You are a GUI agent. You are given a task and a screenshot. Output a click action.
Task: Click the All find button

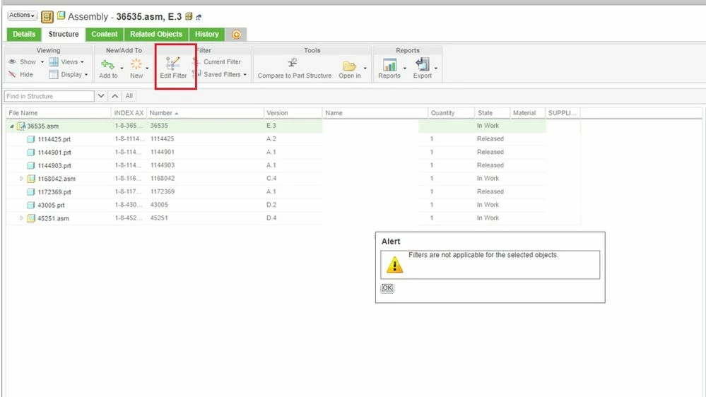pos(129,96)
